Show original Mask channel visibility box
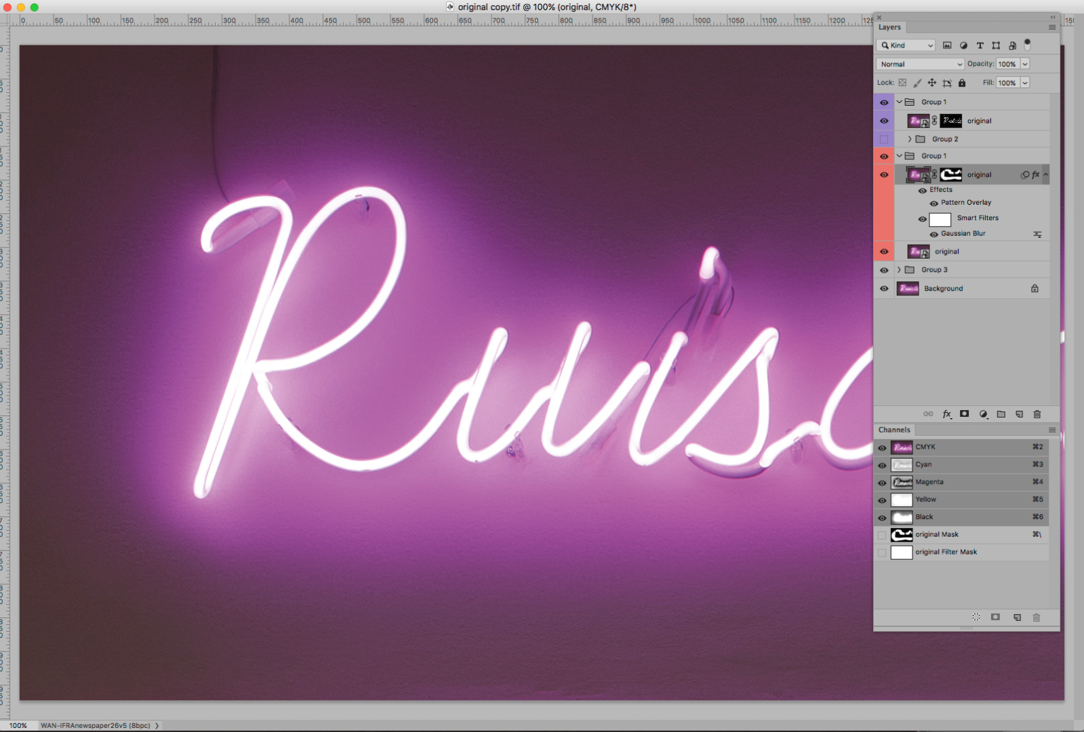The height and width of the screenshot is (732, 1084). [882, 535]
